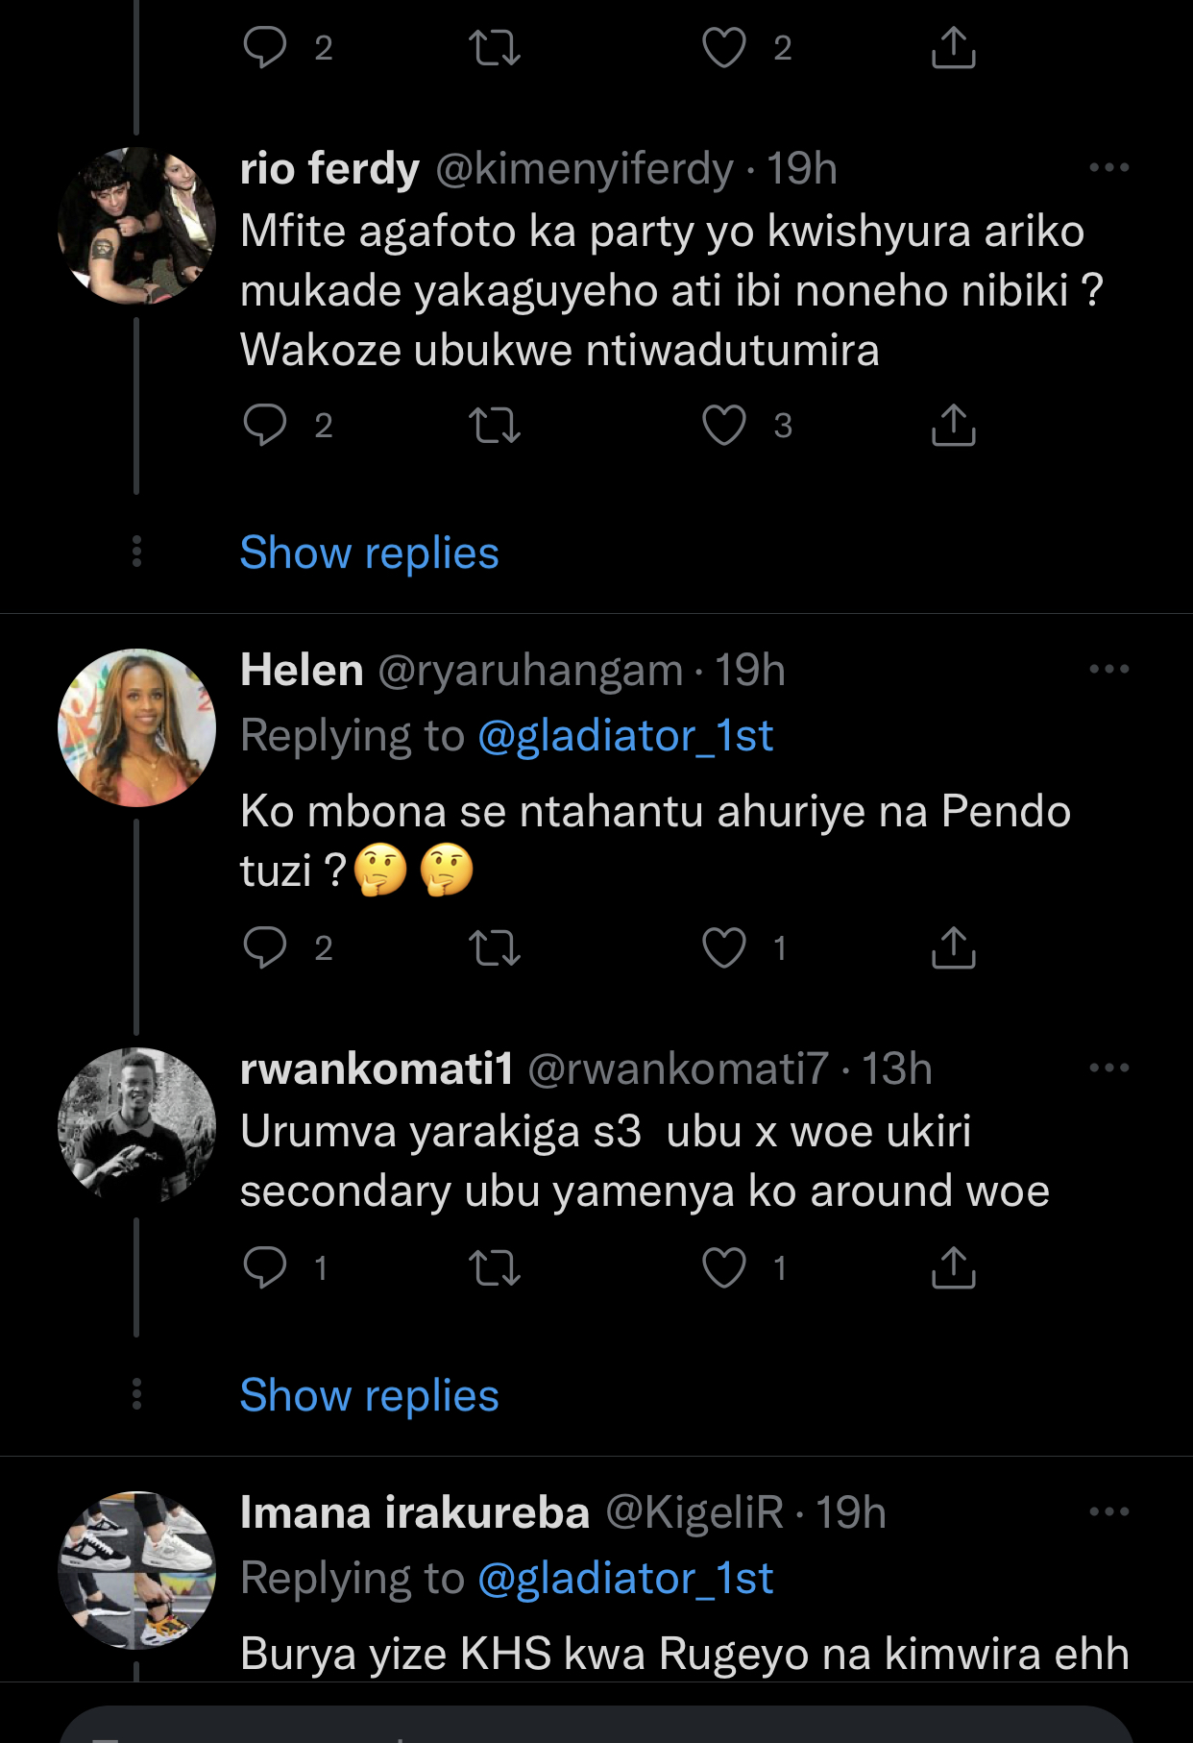The width and height of the screenshot is (1193, 1743).
Task: Open @gladiator_1st mention in Helen's reply
Action: (625, 737)
